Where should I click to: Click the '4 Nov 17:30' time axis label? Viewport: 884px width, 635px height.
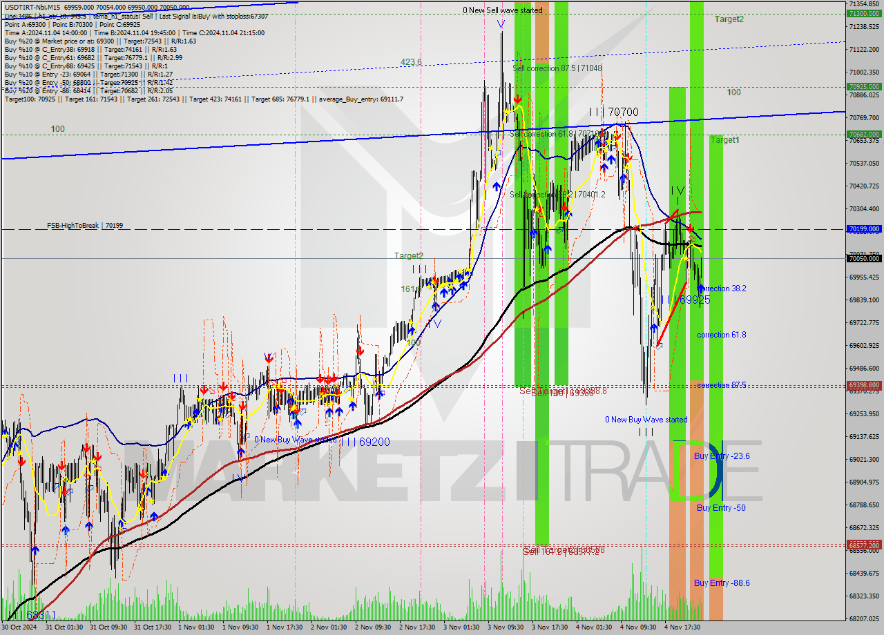[682, 627]
